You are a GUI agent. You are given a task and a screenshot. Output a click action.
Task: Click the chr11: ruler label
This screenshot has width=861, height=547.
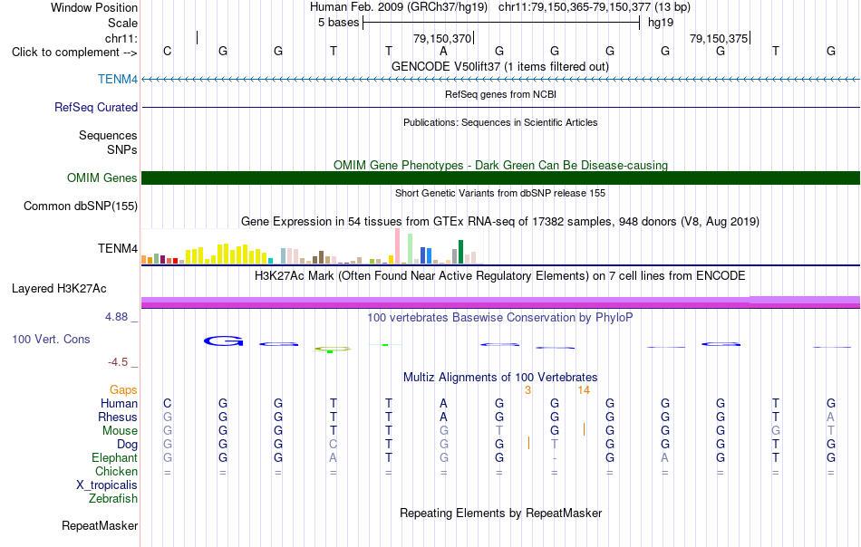(121, 38)
